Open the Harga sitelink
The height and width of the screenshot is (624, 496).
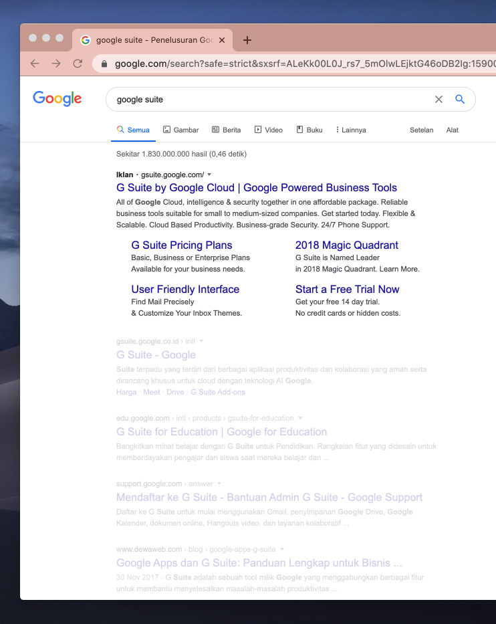click(126, 392)
